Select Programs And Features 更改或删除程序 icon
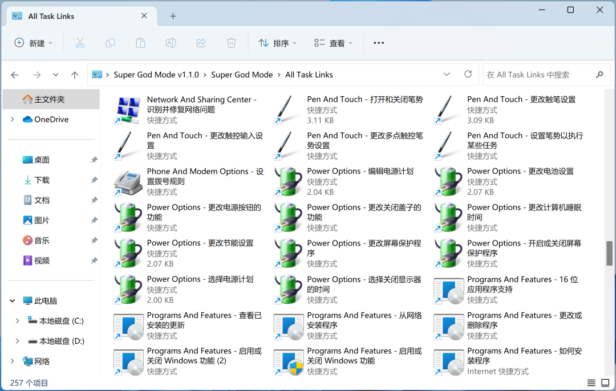The height and width of the screenshot is (391, 616). point(448,326)
